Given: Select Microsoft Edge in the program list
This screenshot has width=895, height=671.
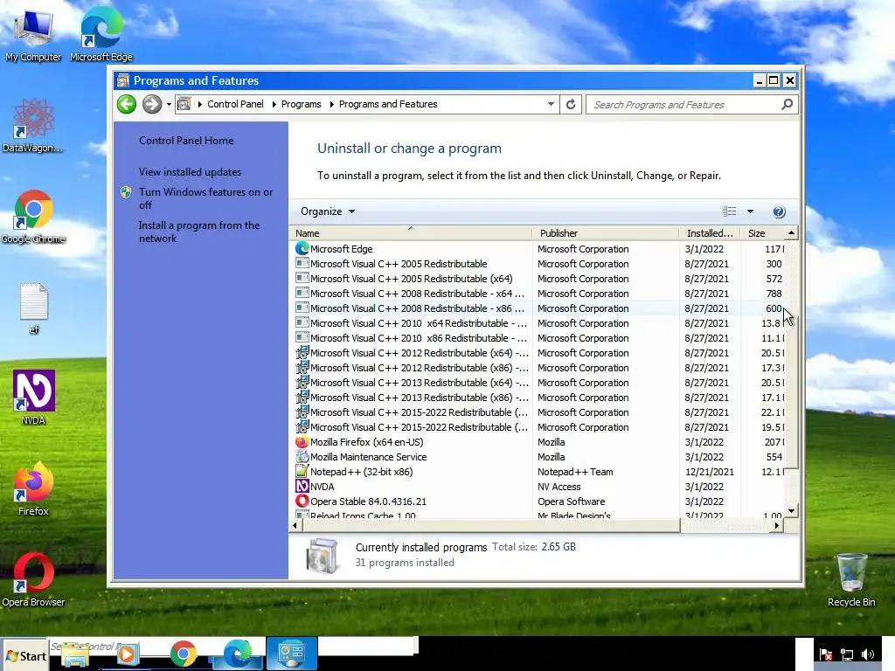Looking at the screenshot, I should 538,249.
